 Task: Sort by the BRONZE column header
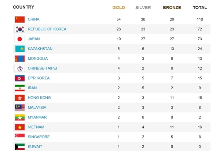point(172,7)
